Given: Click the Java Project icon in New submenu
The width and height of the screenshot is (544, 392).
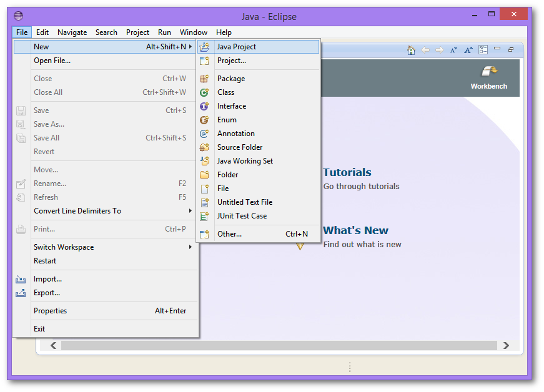Looking at the screenshot, I should [205, 47].
